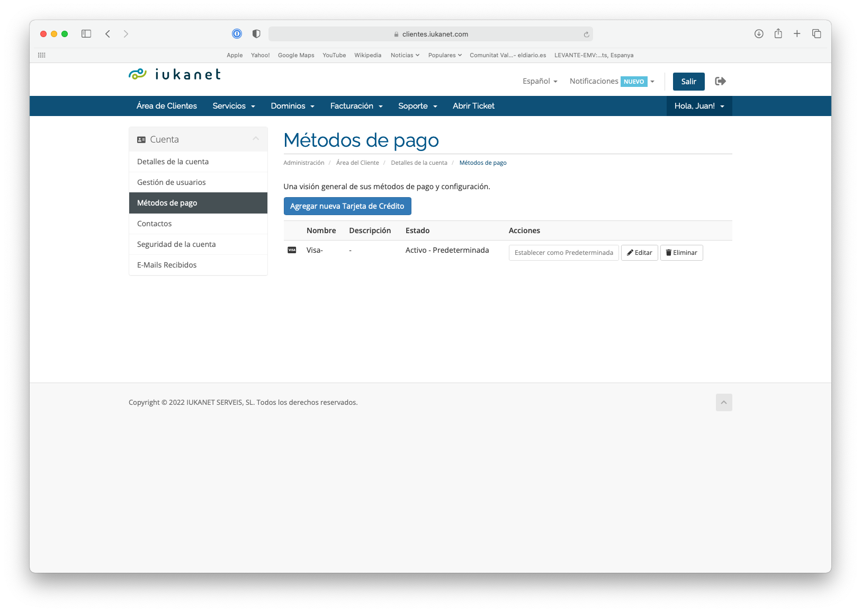Go to Área de Clientes
This screenshot has height=612, width=861.
(x=167, y=106)
